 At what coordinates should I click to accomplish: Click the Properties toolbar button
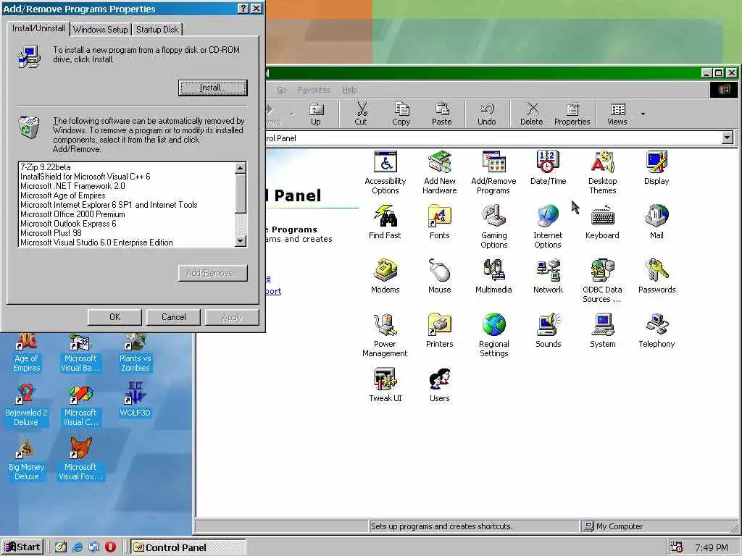point(572,114)
